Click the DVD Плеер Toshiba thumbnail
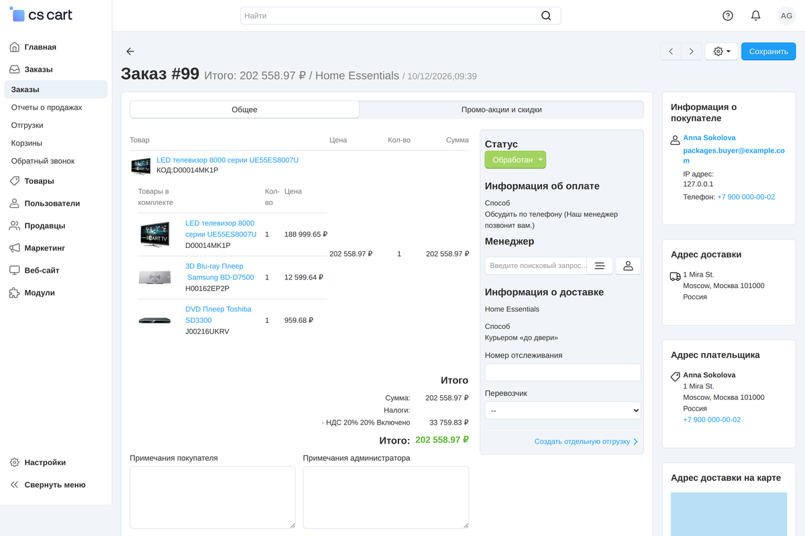 154,321
